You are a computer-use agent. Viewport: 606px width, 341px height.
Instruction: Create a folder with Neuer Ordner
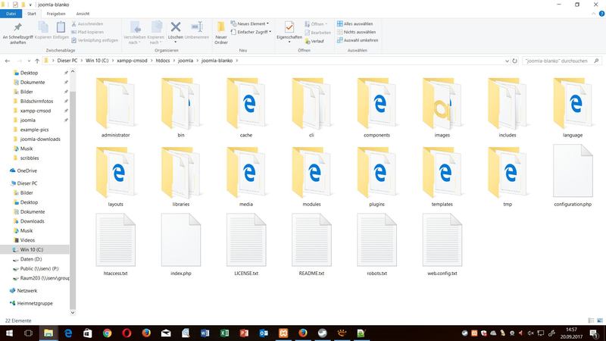click(x=221, y=30)
